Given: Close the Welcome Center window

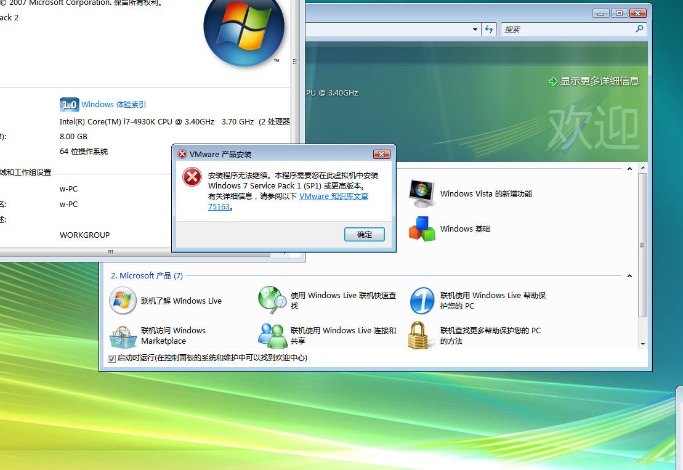Looking at the screenshot, I should point(637,14).
